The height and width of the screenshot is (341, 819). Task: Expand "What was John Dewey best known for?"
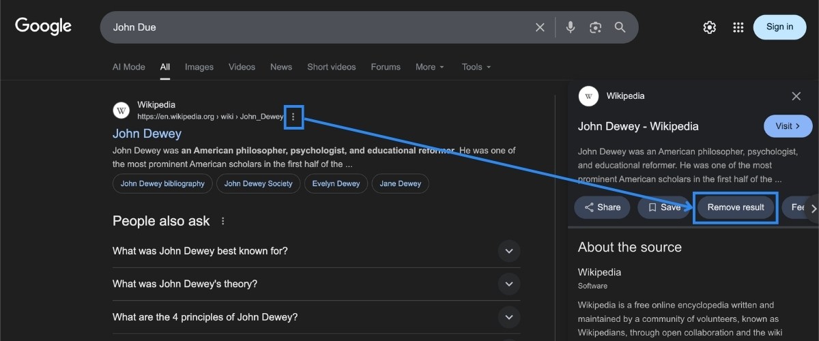point(316,251)
